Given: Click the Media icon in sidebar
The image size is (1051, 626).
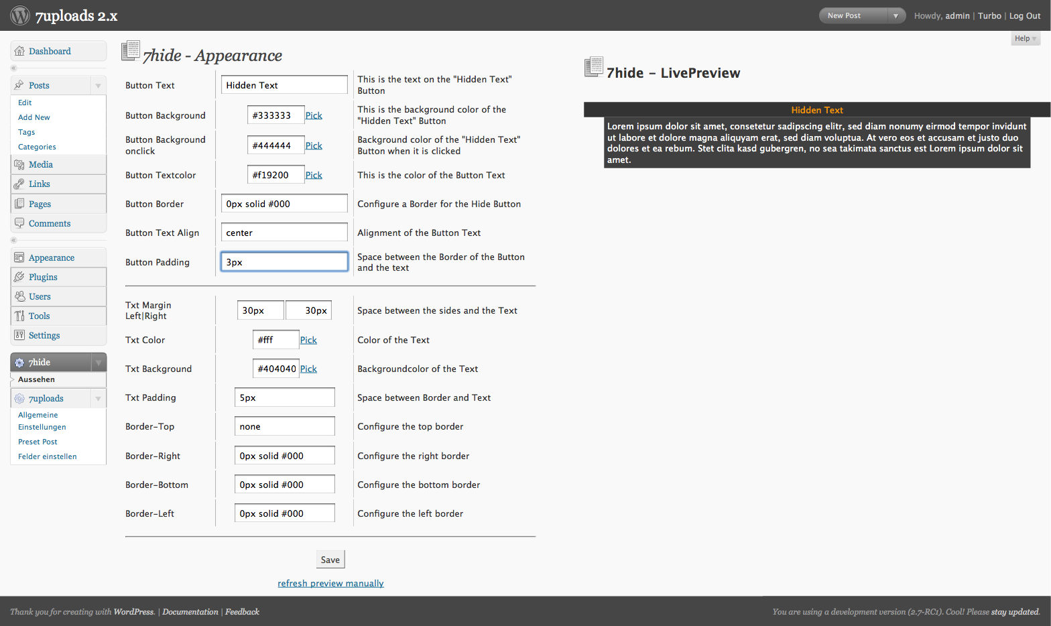Looking at the screenshot, I should [19, 164].
